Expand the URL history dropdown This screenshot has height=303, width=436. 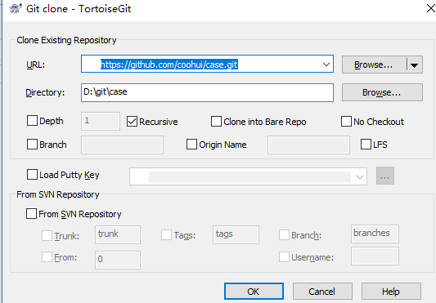[x=326, y=65]
